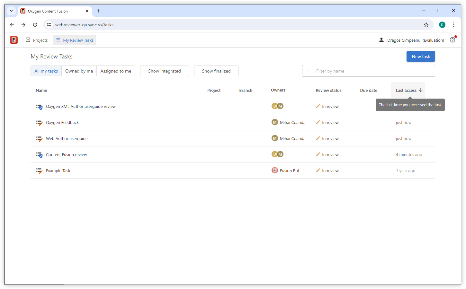
Task: Select the Owned by me filter
Action: 79,71
